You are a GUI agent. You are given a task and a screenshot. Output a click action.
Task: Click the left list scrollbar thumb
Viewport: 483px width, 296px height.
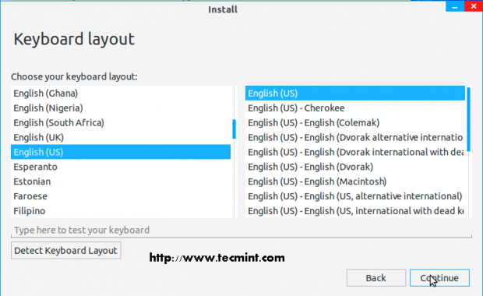point(234,129)
